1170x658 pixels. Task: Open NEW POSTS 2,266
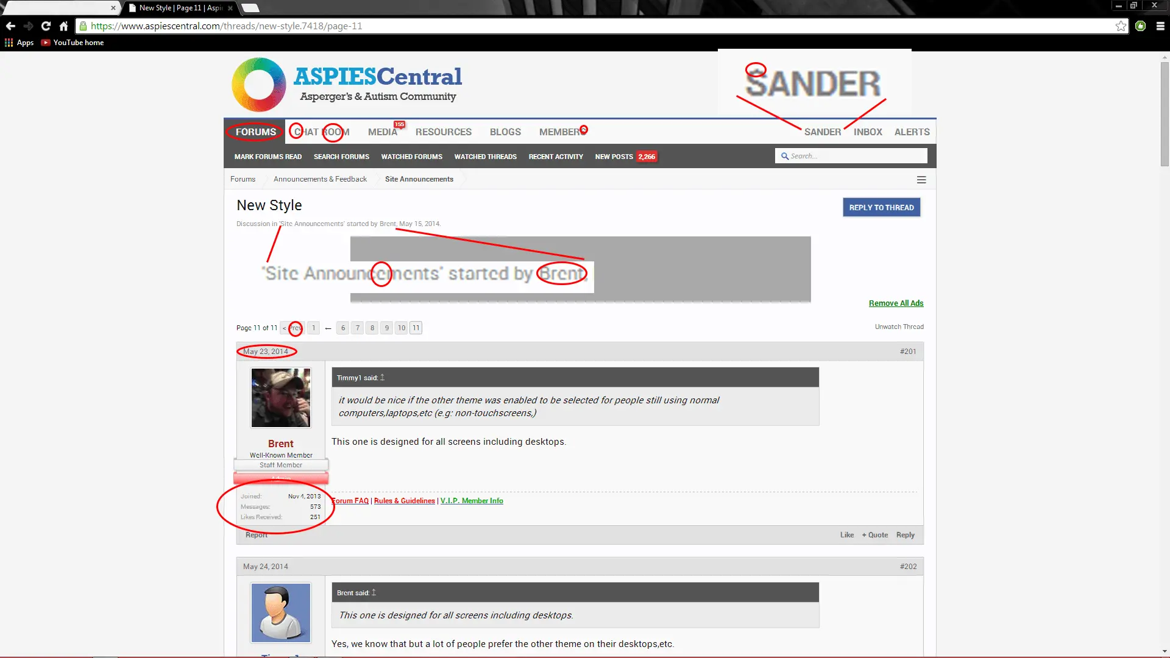click(626, 157)
